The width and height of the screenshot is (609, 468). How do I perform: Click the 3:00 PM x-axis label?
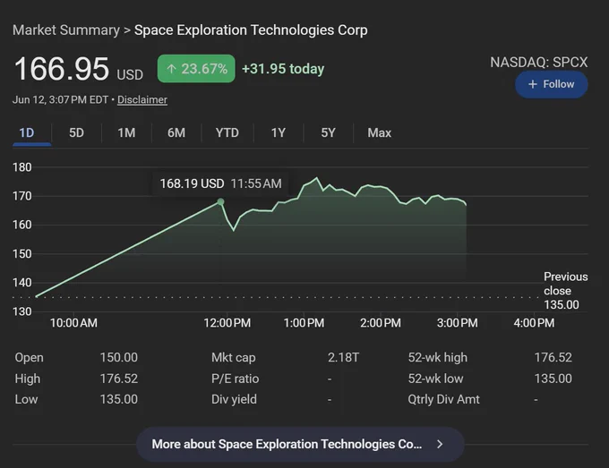[x=457, y=323]
